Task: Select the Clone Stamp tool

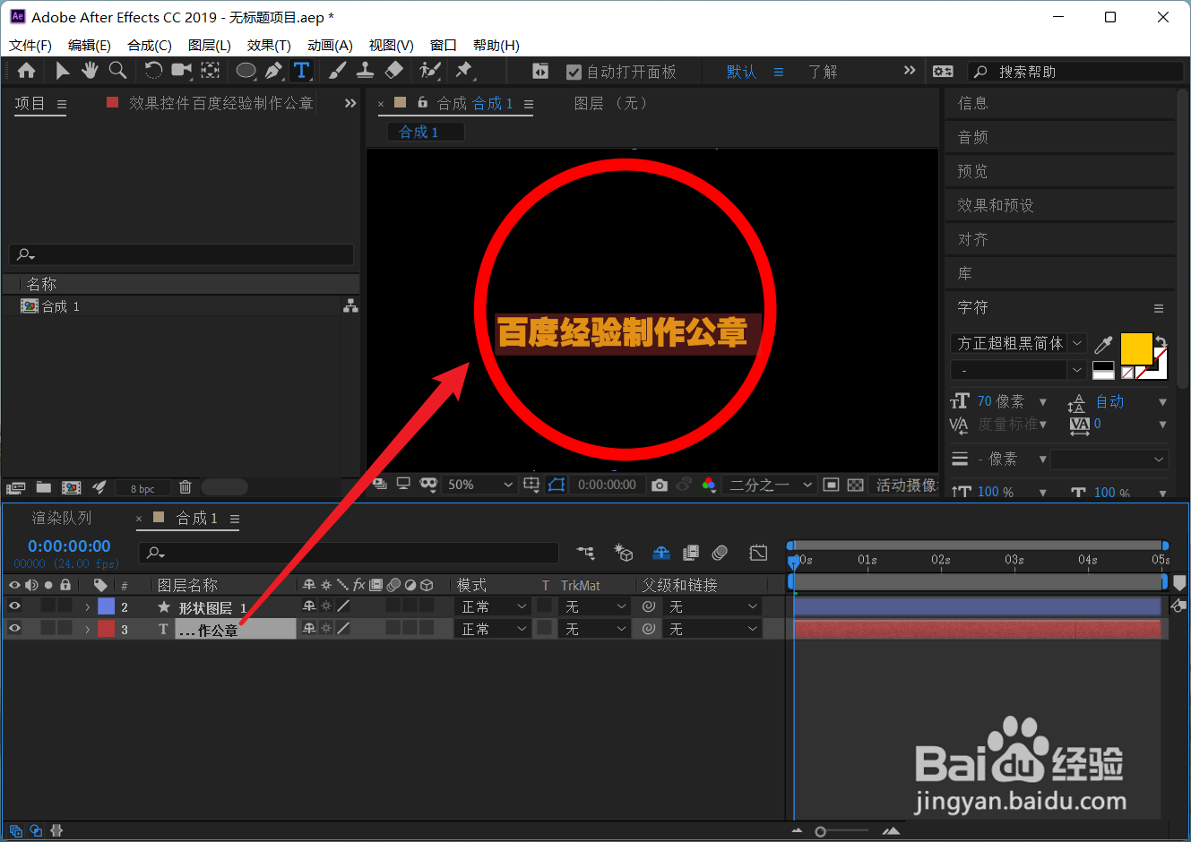Action: tap(366, 71)
